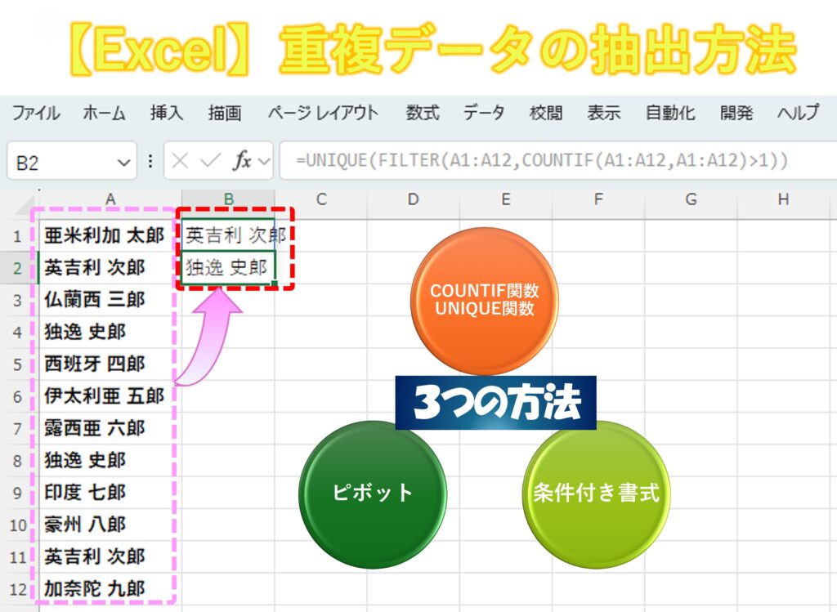Viewport: 837px width, 612px height.
Task: Click cell A3 仏蘭西 三郎
Action: click(x=110, y=299)
